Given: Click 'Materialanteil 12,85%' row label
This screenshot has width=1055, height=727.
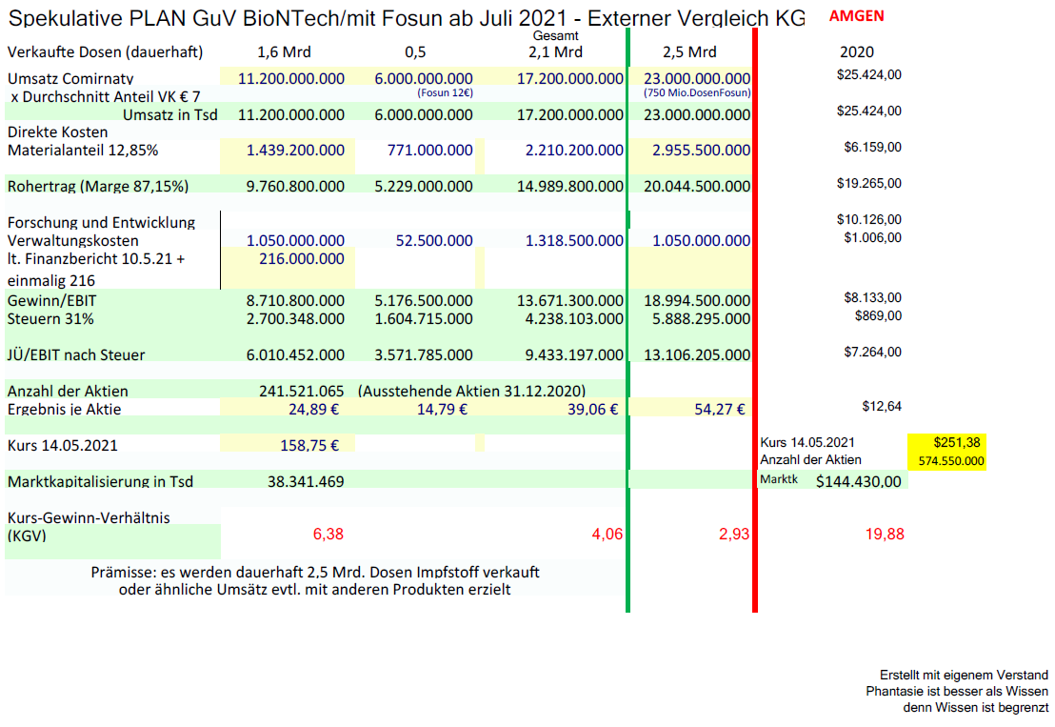Looking at the screenshot, I should 83,151.
